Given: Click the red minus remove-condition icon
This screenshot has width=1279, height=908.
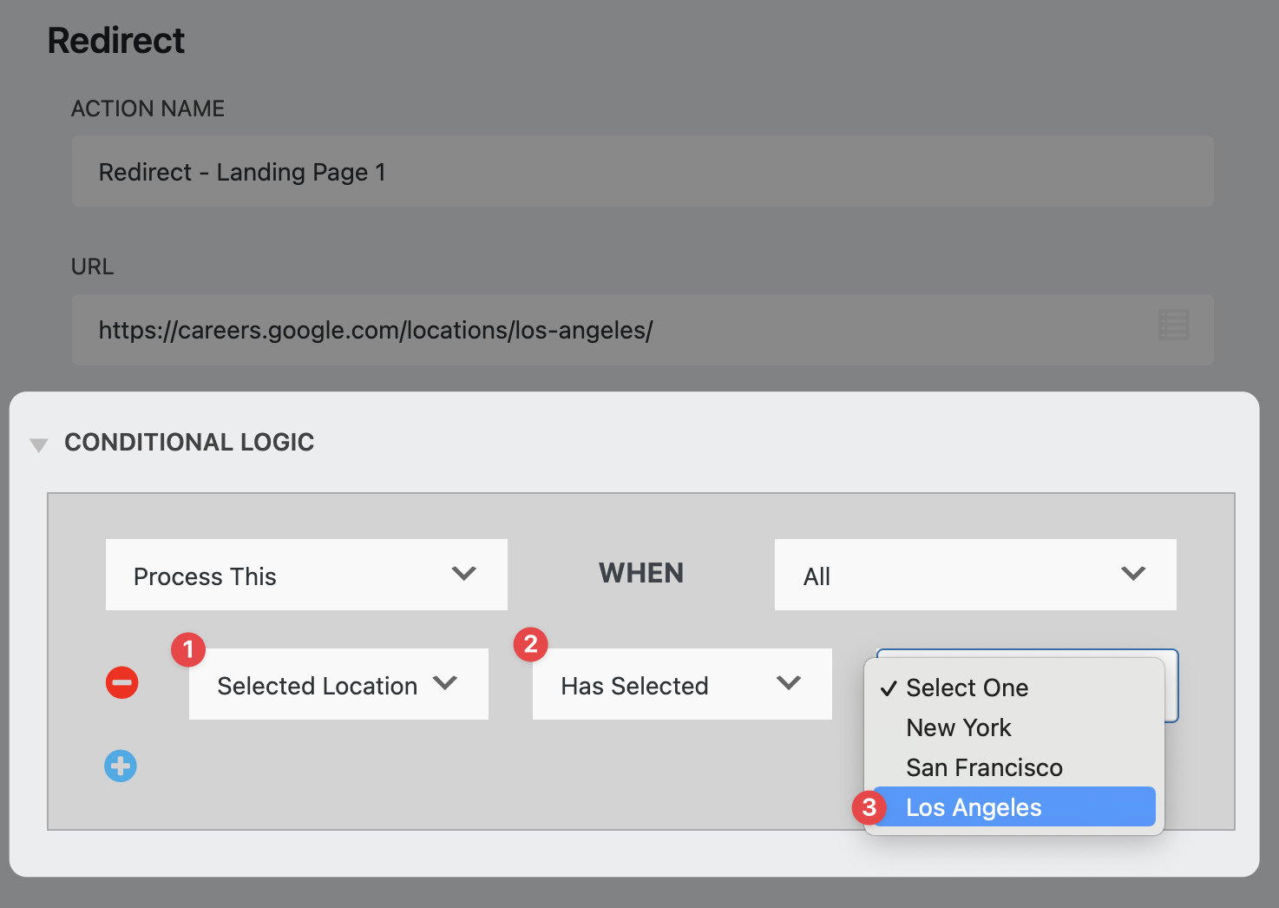Looking at the screenshot, I should [x=121, y=682].
